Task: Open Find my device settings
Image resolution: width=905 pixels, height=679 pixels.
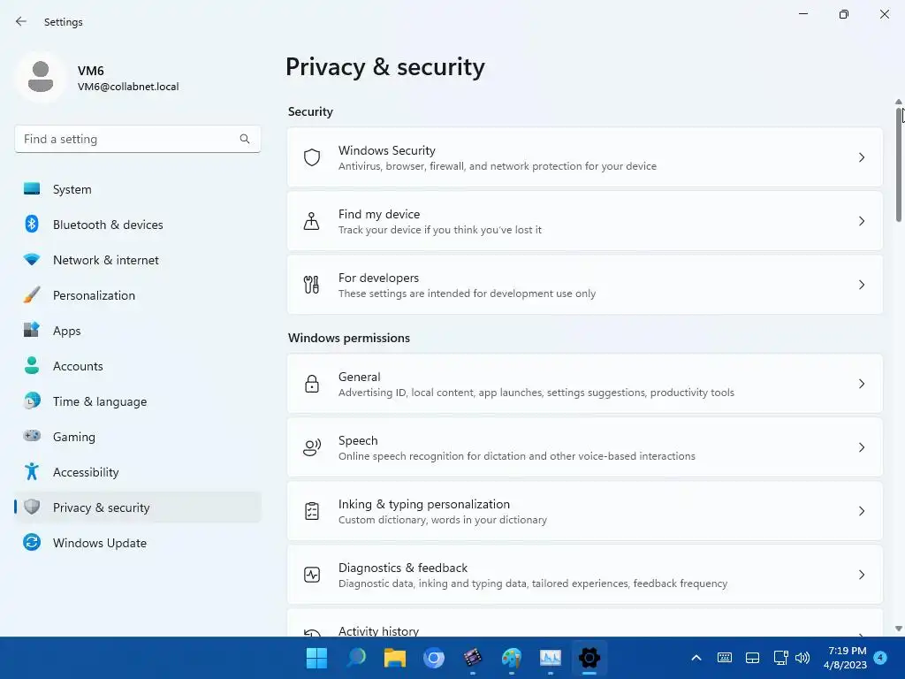Action: tap(585, 220)
